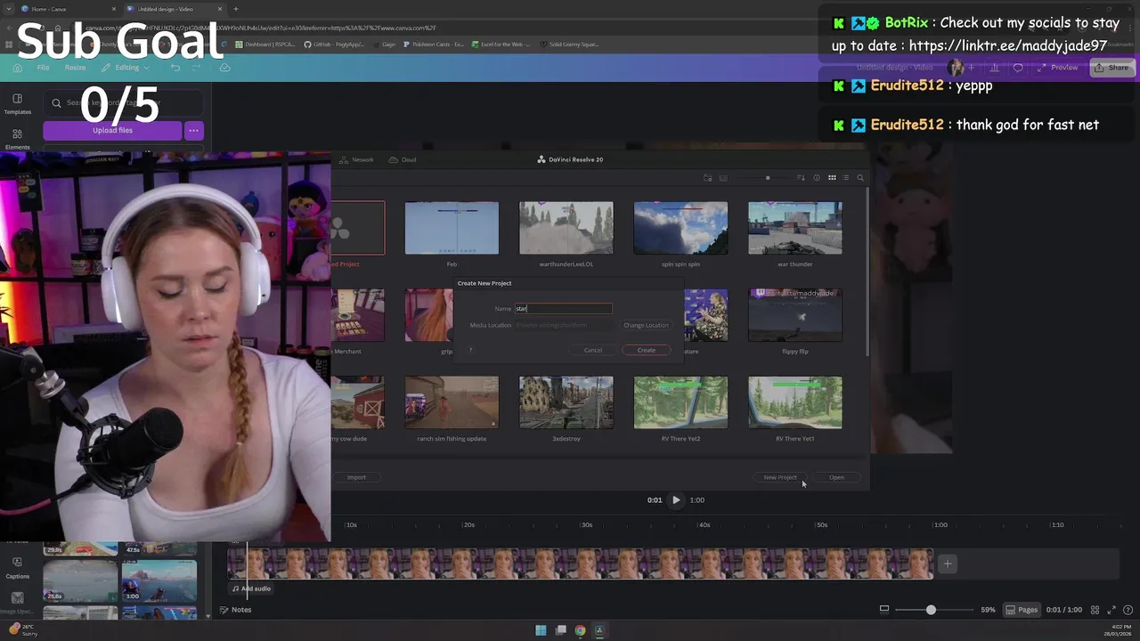Click the Chrome icon on the taskbar

click(580, 630)
